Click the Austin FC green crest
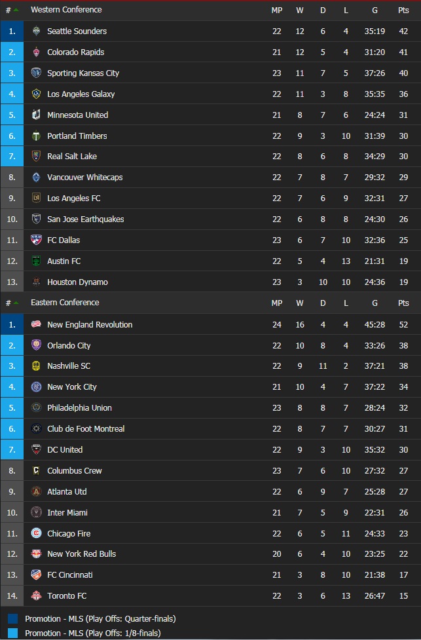The height and width of the screenshot is (640, 421). point(36,261)
